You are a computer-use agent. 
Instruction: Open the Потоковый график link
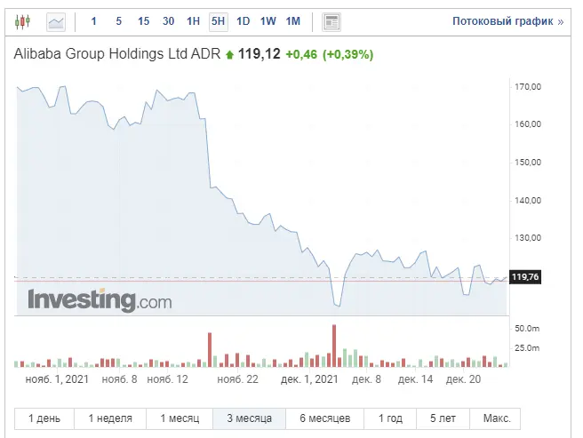507,21
